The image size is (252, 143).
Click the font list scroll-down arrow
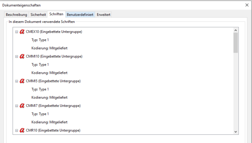(x=235, y=132)
